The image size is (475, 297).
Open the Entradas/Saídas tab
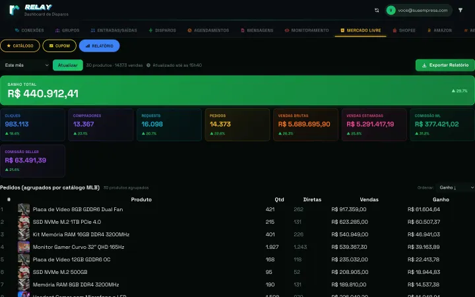(x=114, y=30)
